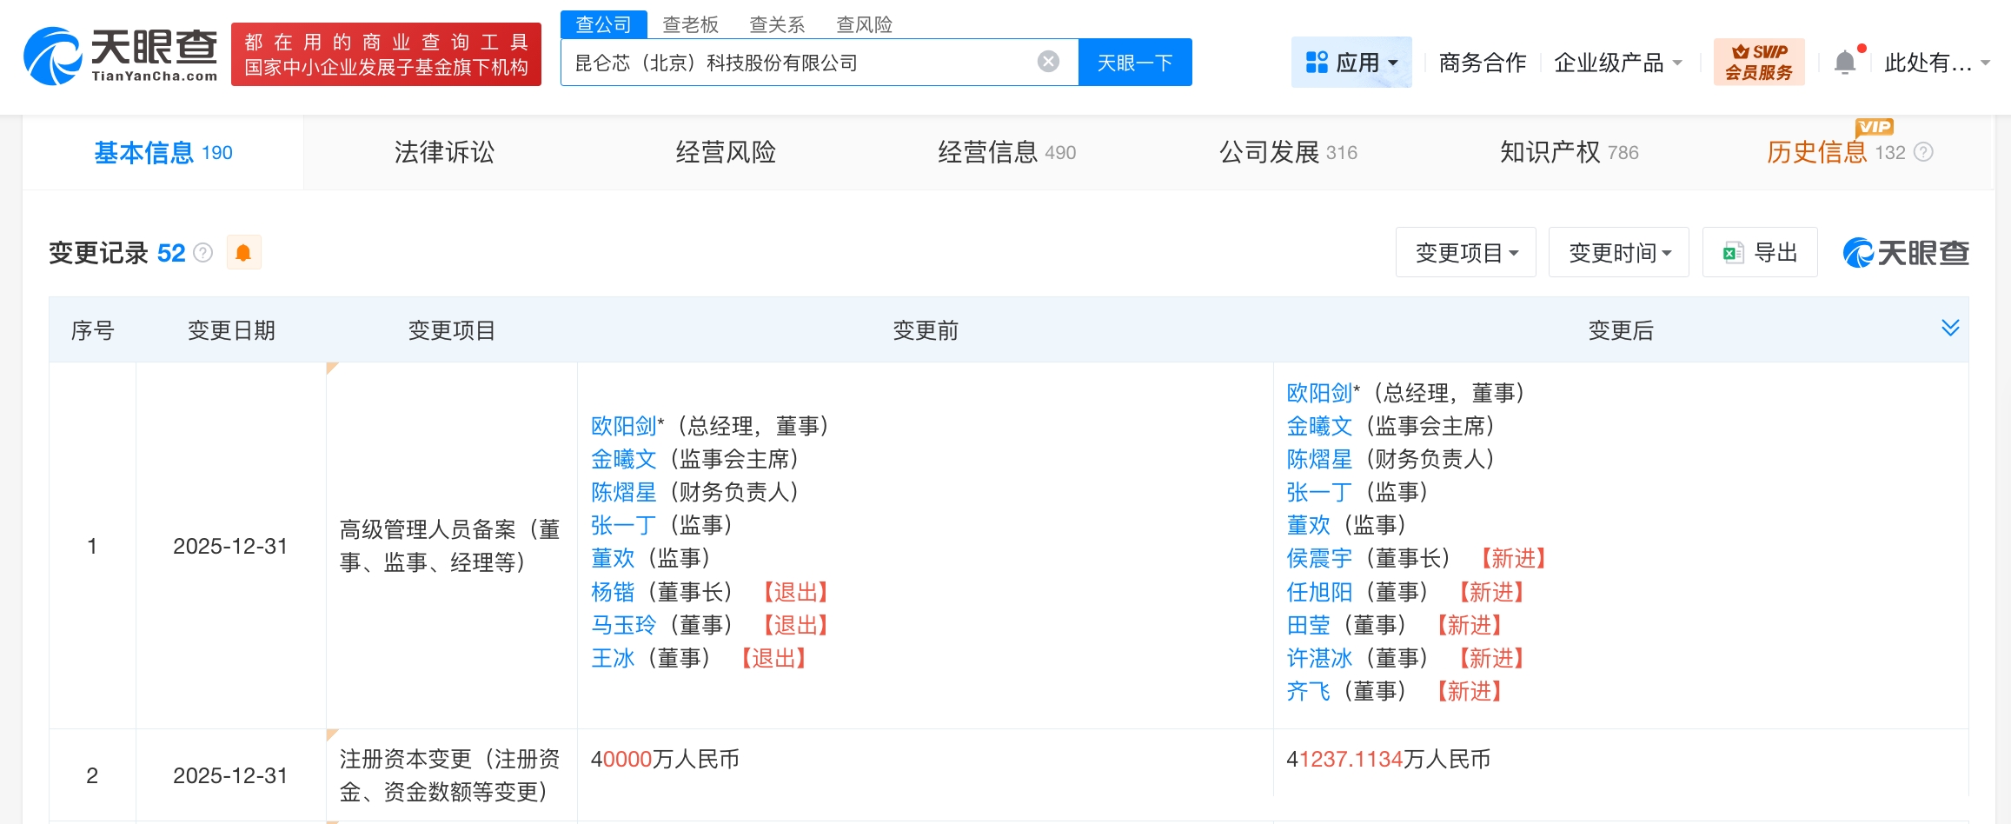Click the Excel export icon beside 导出
The image size is (2011, 824).
coord(1734,251)
